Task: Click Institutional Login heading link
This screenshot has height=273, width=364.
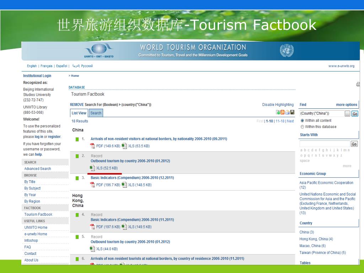Action: tap(37, 76)
